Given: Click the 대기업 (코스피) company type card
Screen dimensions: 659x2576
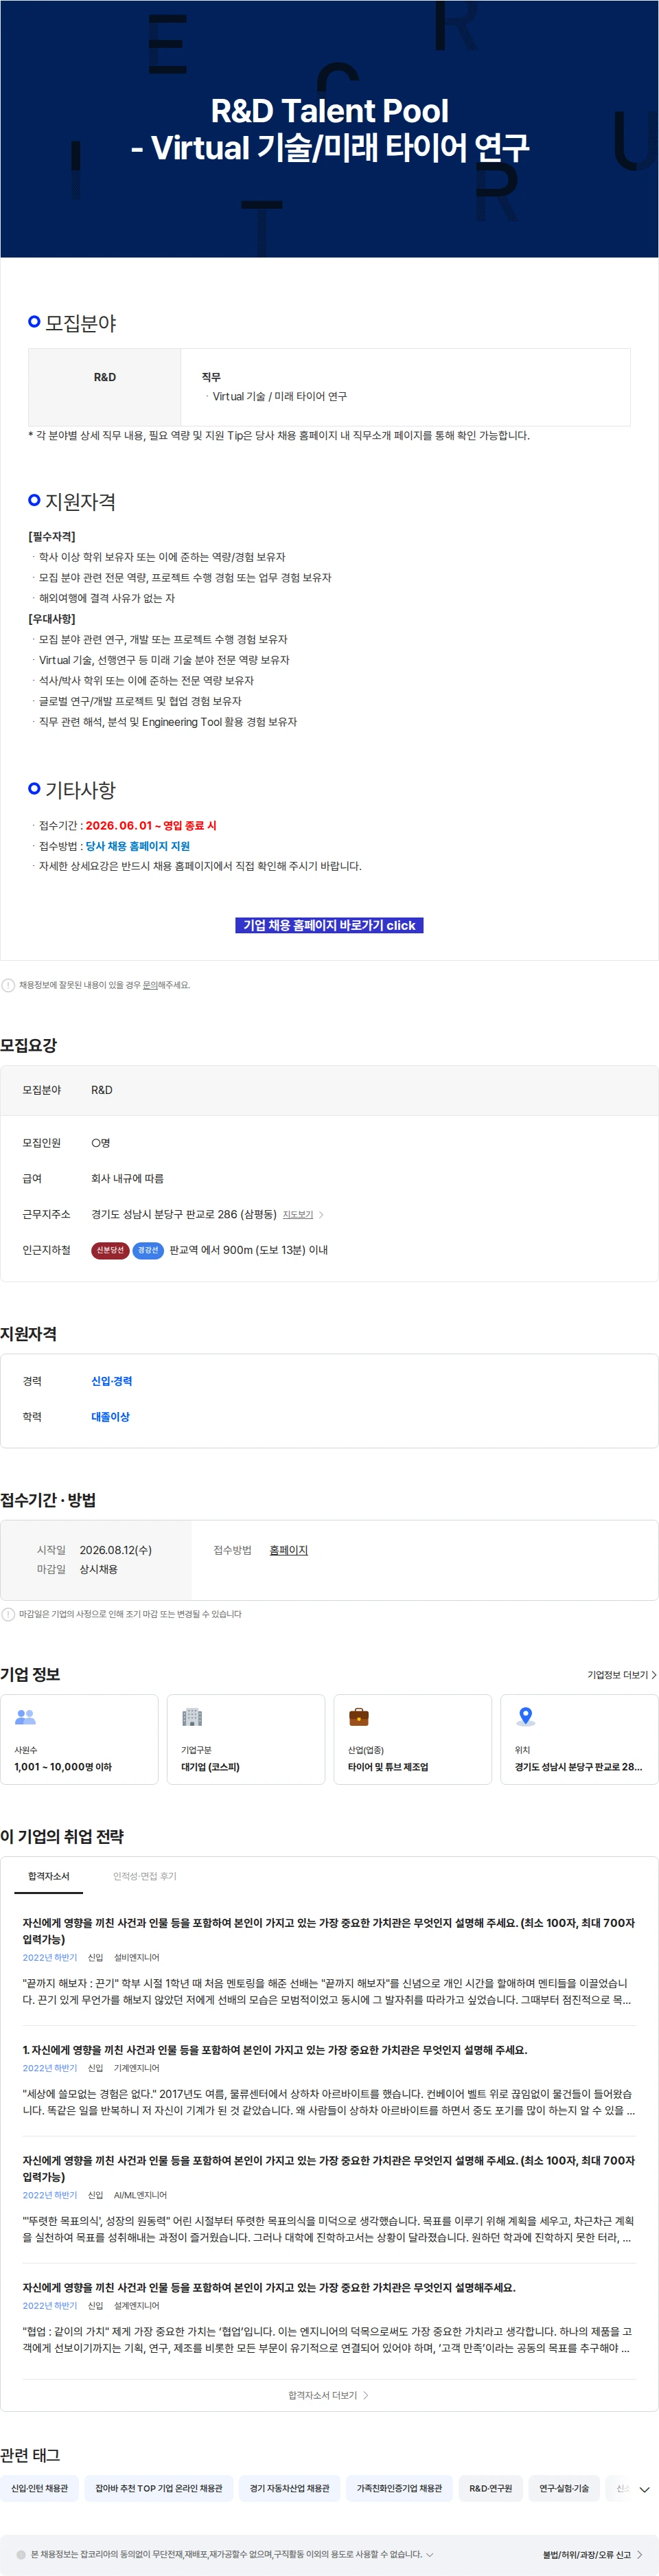Looking at the screenshot, I should click(246, 1739).
